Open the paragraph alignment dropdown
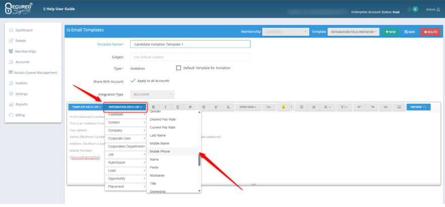The width and height of the screenshot is (445, 207). pos(327,107)
